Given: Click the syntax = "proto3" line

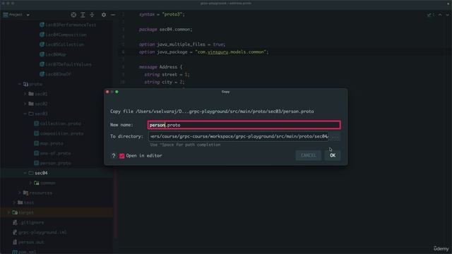Looking at the screenshot, I should click(162, 14).
